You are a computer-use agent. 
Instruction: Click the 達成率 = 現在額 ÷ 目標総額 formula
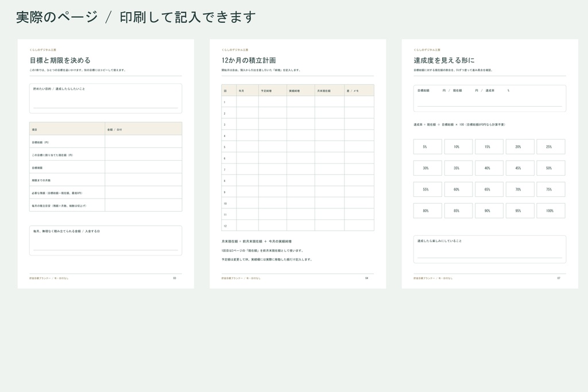click(459, 125)
